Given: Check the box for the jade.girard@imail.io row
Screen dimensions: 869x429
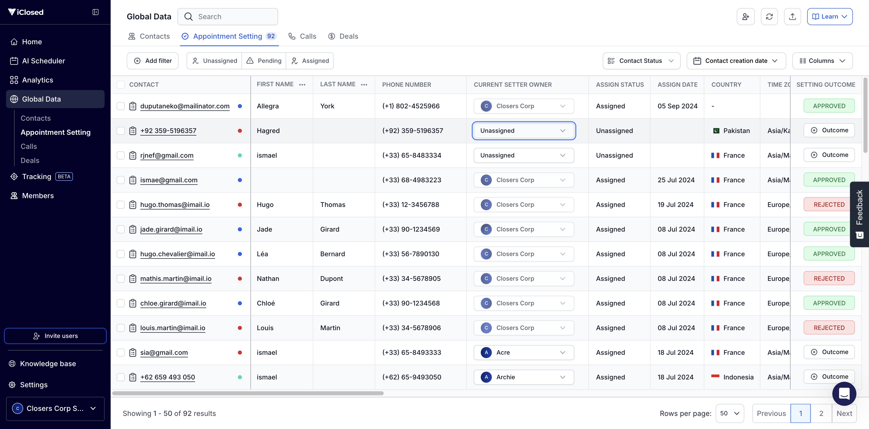Looking at the screenshot, I should pos(120,229).
